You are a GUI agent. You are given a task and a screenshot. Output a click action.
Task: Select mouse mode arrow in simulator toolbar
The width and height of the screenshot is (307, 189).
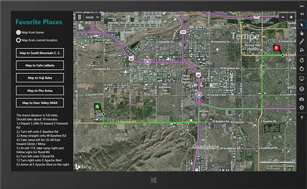(302, 25)
